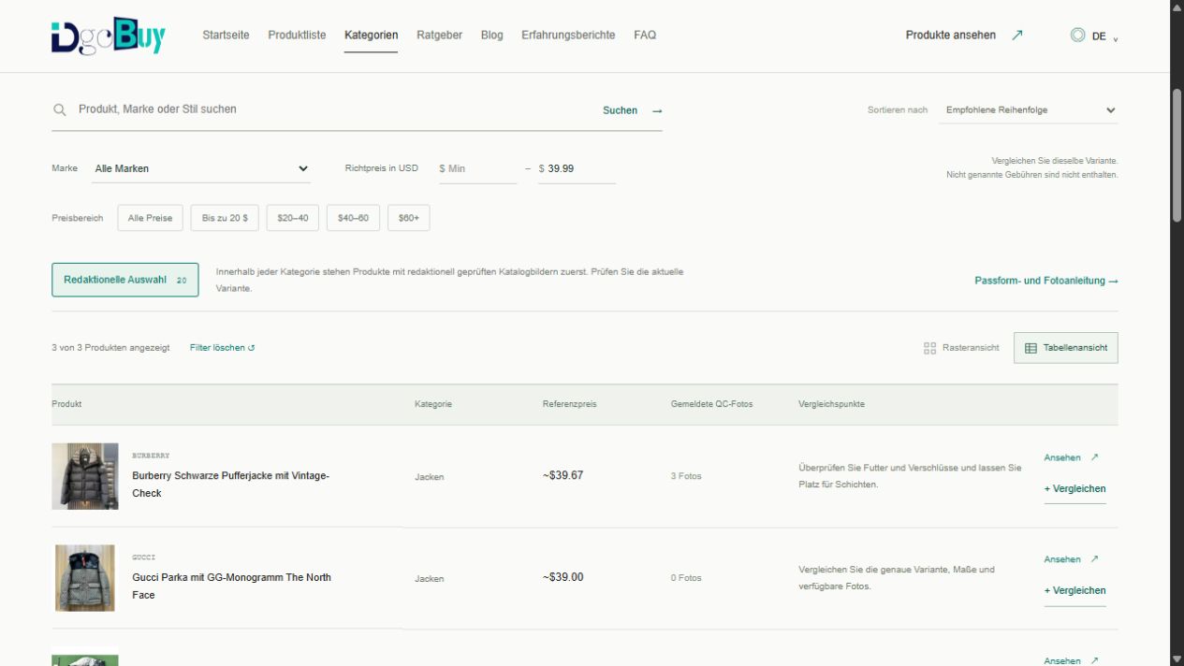Select the Alle Preise price chip
Screen dimensions: 1184x666
point(150,218)
